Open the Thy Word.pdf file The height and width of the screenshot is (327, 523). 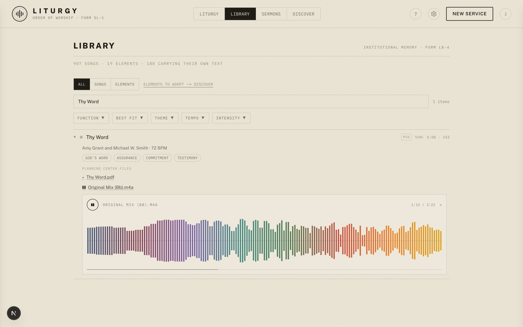(x=100, y=177)
